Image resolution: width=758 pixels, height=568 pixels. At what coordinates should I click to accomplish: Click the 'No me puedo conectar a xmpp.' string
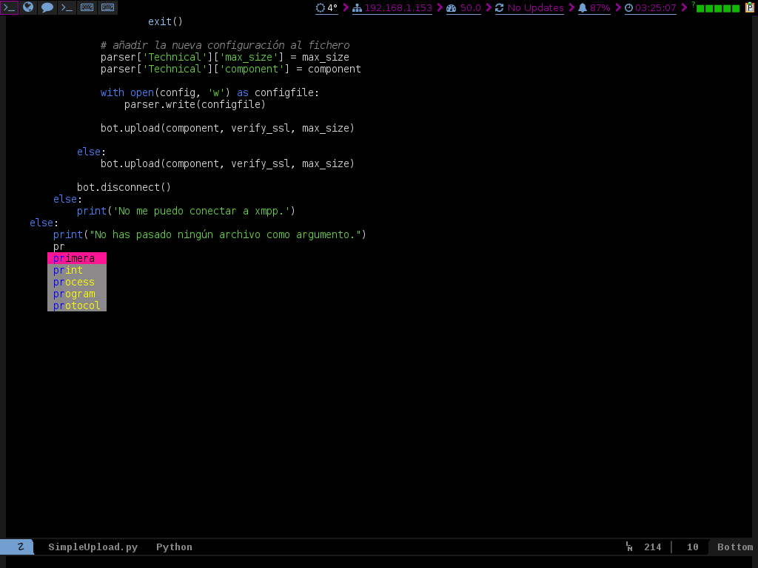pyautogui.click(x=201, y=211)
